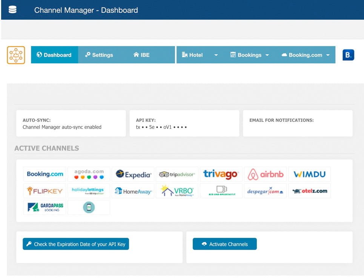
Task: Click the ACTIVE CHANNELS heading
Action: click(x=47, y=148)
